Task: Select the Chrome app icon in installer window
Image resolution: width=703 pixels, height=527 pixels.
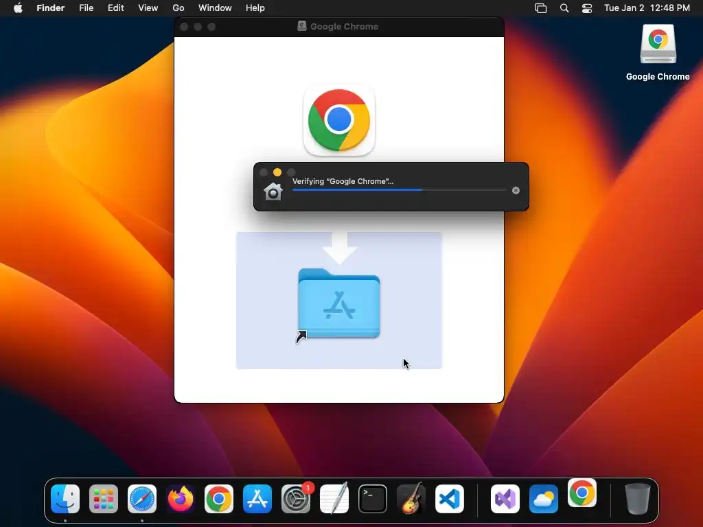Action: (339, 120)
